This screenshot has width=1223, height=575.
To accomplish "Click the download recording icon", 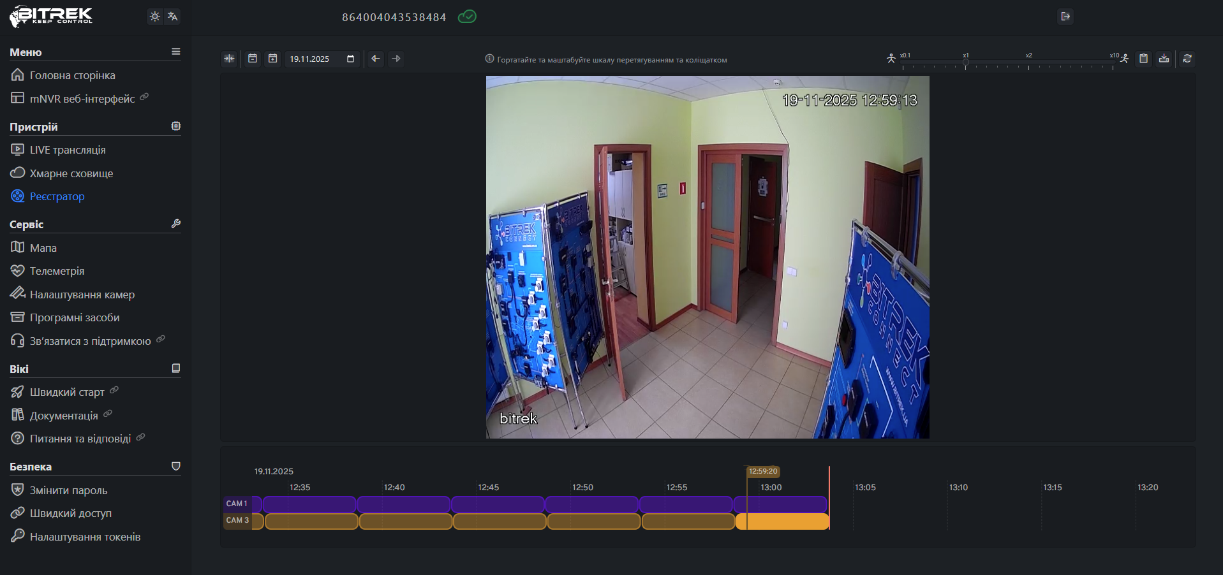I will tap(1164, 59).
